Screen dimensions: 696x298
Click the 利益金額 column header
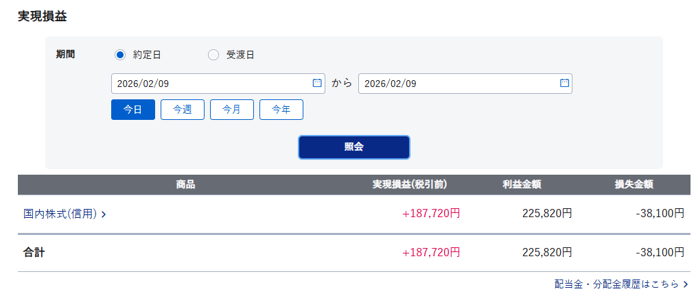pyautogui.click(x=522, y=184)
